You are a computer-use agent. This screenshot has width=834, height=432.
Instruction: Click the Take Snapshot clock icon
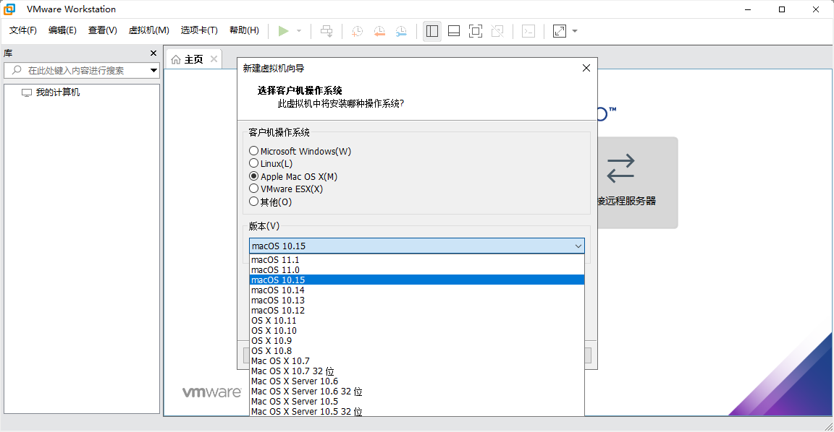pyautogui.click(x=358, y=31)
